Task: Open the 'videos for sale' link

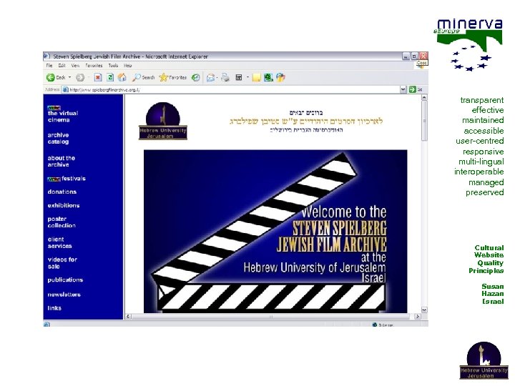Action: 62,263
